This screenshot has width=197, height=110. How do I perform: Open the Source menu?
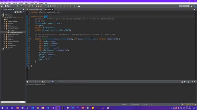tap(9, 3)
